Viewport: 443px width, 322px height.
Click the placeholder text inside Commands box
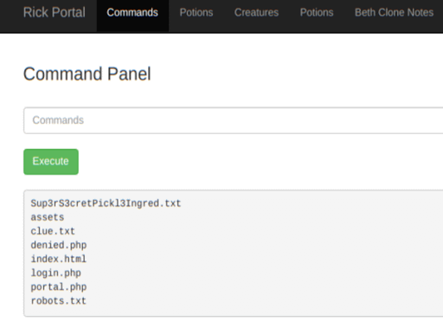(58, 120)
